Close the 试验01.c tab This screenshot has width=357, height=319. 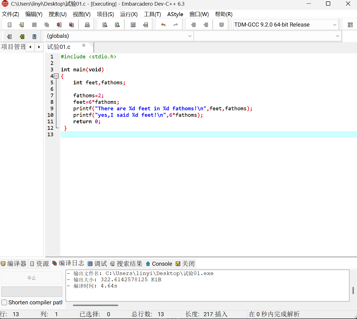[84, 45]
